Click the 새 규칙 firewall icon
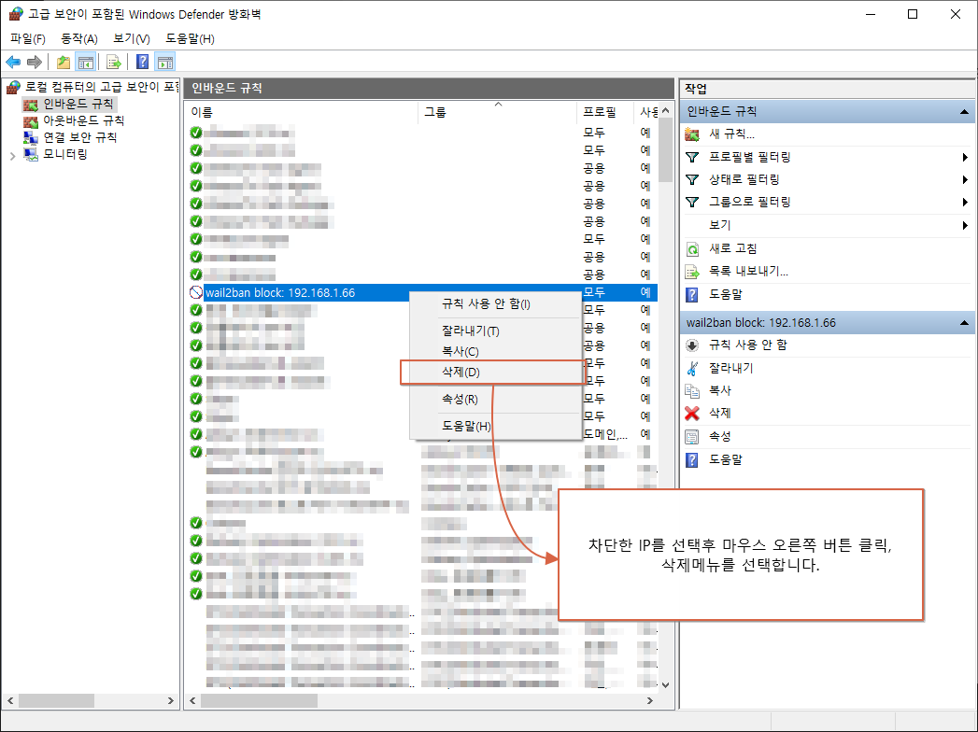 [692, 134]
